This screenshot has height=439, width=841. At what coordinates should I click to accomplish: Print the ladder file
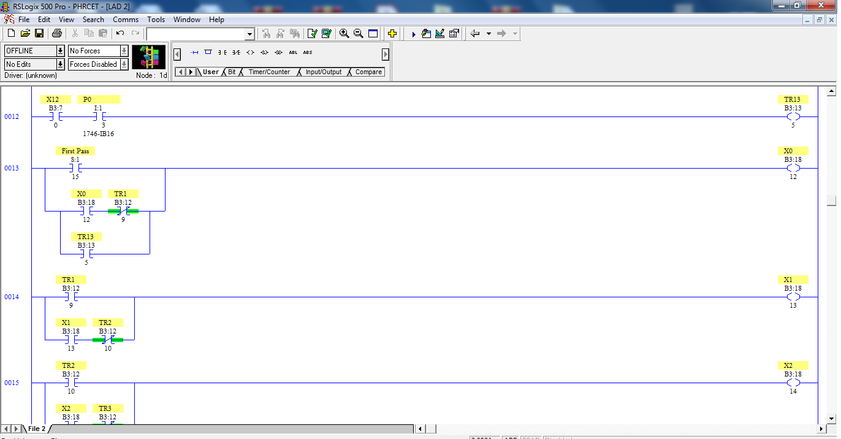click(56, 33)
